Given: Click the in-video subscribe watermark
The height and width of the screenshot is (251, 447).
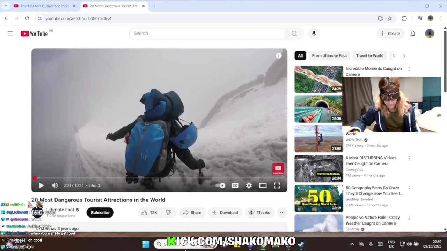Looking at the screenshot, I should click(278, 169).
